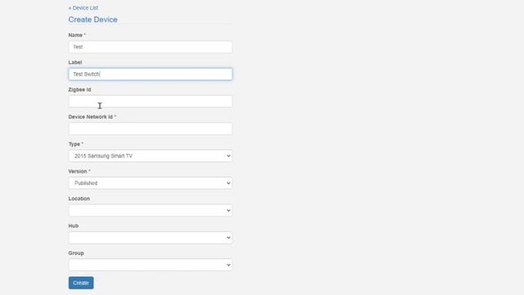Click the Version field label
This screenshot has width=524, height=295.
coord(78,171)
